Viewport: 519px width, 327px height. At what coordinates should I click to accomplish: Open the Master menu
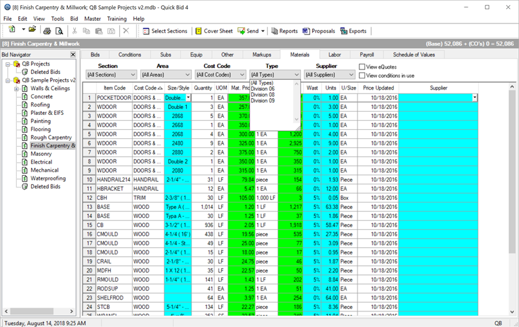click(92, 19)
